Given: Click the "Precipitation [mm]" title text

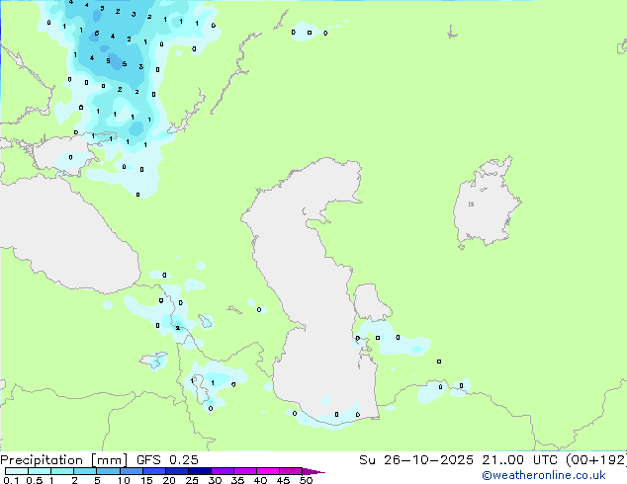Looking at the screenshot, I should 63,460.
